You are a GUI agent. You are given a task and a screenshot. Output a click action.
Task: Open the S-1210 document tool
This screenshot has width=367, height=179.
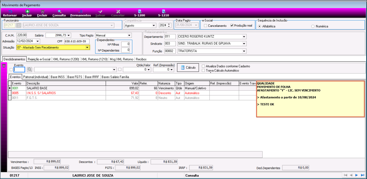[x=163, y=11]
